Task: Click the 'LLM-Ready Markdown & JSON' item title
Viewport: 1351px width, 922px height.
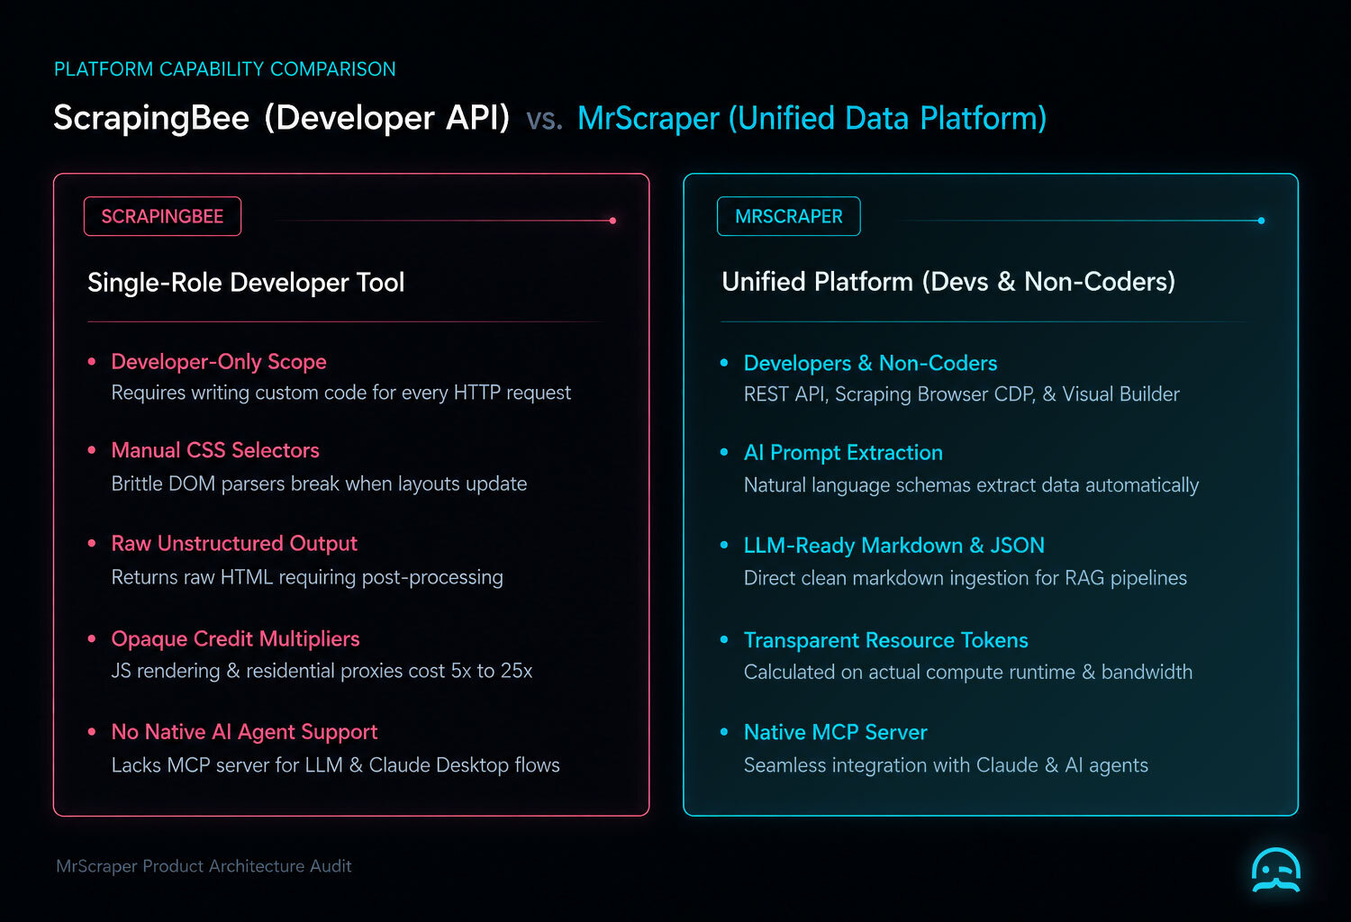Action: (894, 546)
